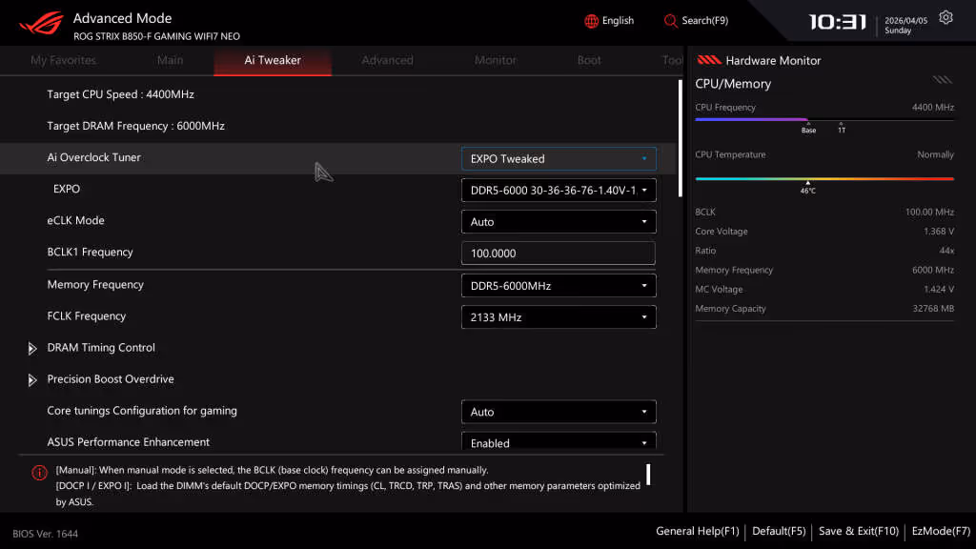Click the info icon near the Manual description
This screenshot has height=549, width=976.
click(x=38, y=472)
